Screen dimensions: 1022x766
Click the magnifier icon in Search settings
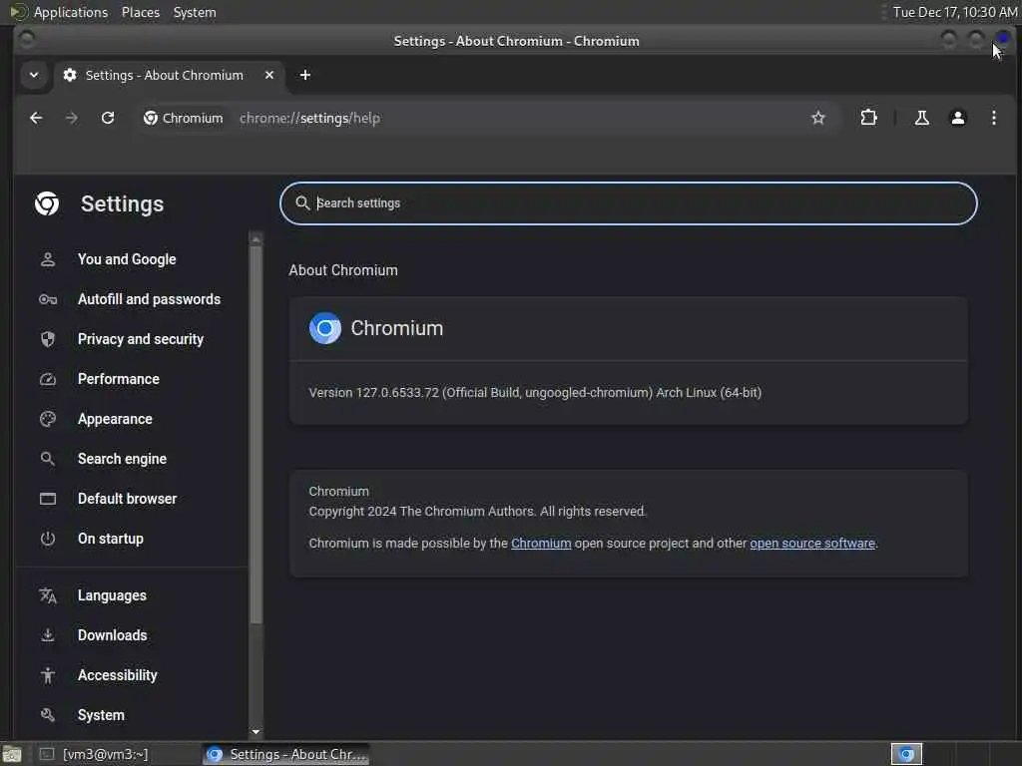coord(301,203)
